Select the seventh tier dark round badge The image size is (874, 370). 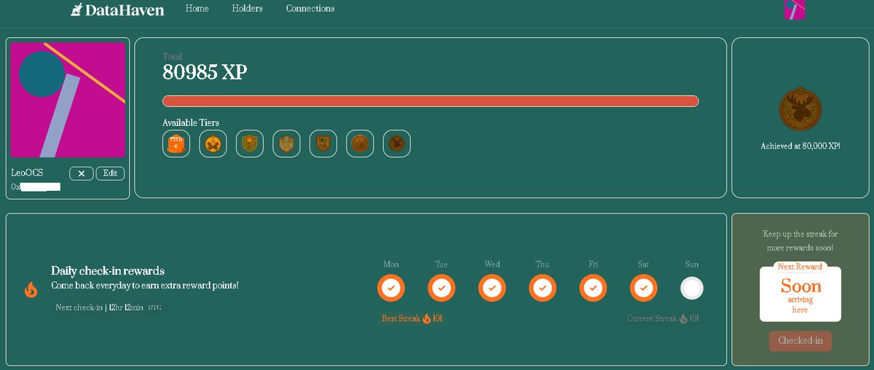(397, 143)
